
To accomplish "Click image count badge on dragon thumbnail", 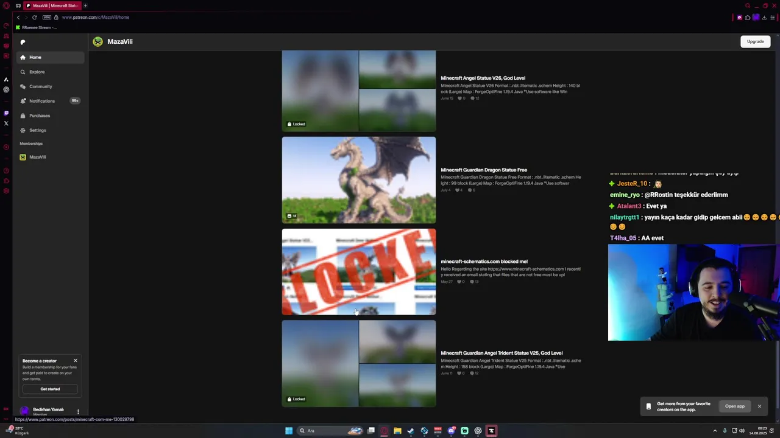I will coord(292,216).
